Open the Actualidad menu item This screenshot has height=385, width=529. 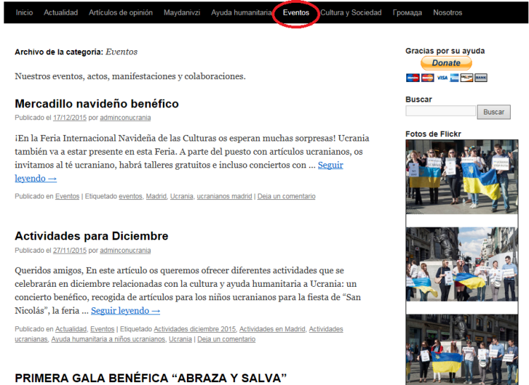pos(61,13)
